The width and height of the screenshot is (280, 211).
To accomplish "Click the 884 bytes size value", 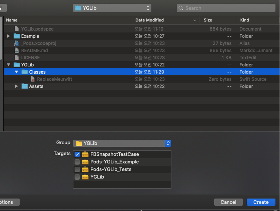I will [221, 29].
